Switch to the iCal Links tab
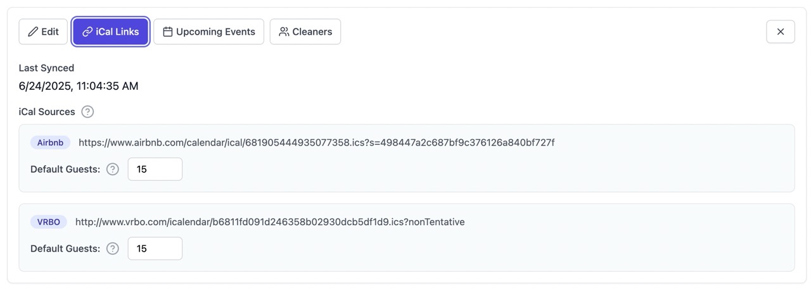This screenshot has height=289, width=811. [x=111, y=32]
